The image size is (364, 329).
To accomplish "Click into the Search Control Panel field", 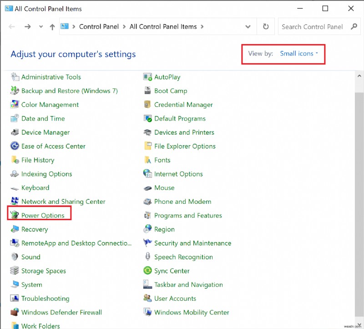I will 312,27.
